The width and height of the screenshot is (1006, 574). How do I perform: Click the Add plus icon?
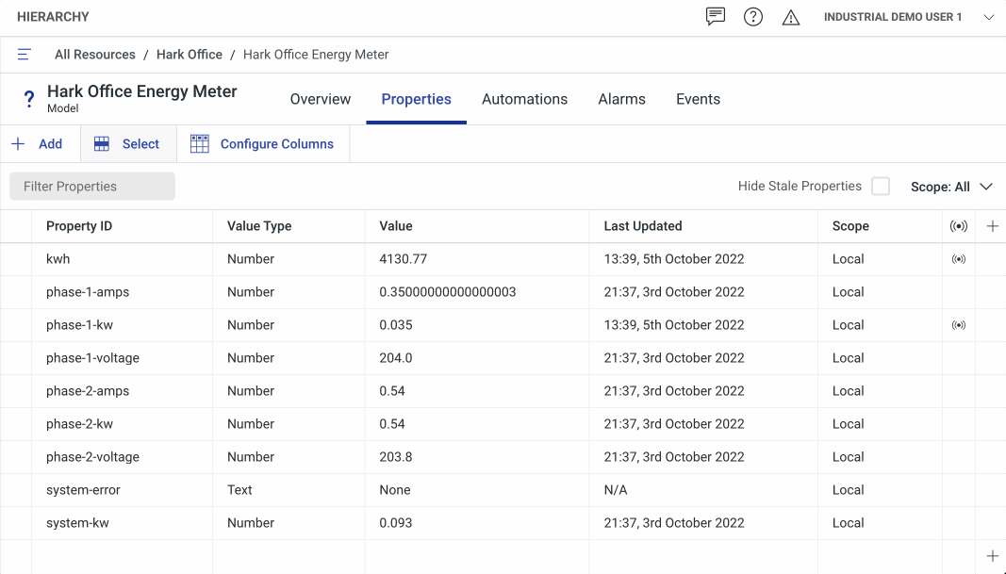coord(18,143)
